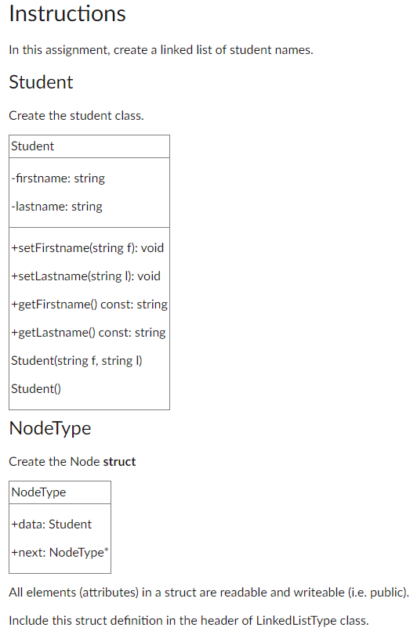Image resolution: width=410 pixels, height=631 pixels.
Task: Click the NodeType table header cell
Action: point(60,492)
